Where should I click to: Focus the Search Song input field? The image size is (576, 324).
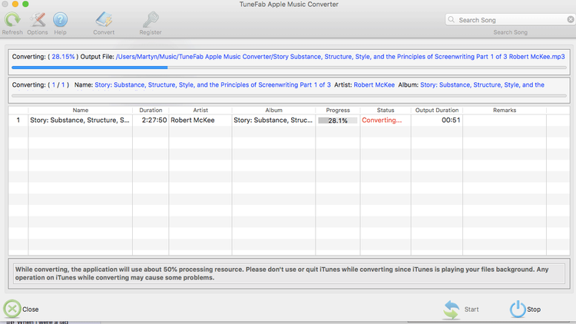pyautogui.click(x=511, y=20)
